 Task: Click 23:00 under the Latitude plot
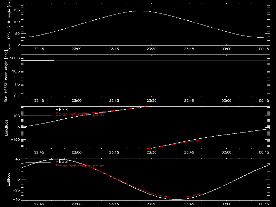coord(77,204)
